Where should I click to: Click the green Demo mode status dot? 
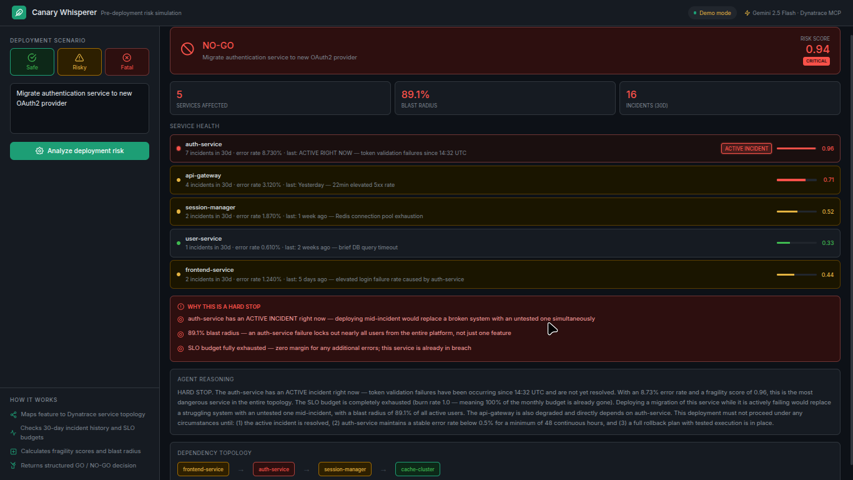click(695, 12)
